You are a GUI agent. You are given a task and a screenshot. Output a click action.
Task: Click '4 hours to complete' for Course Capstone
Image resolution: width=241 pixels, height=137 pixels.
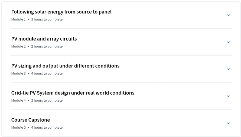click(47, 127)
